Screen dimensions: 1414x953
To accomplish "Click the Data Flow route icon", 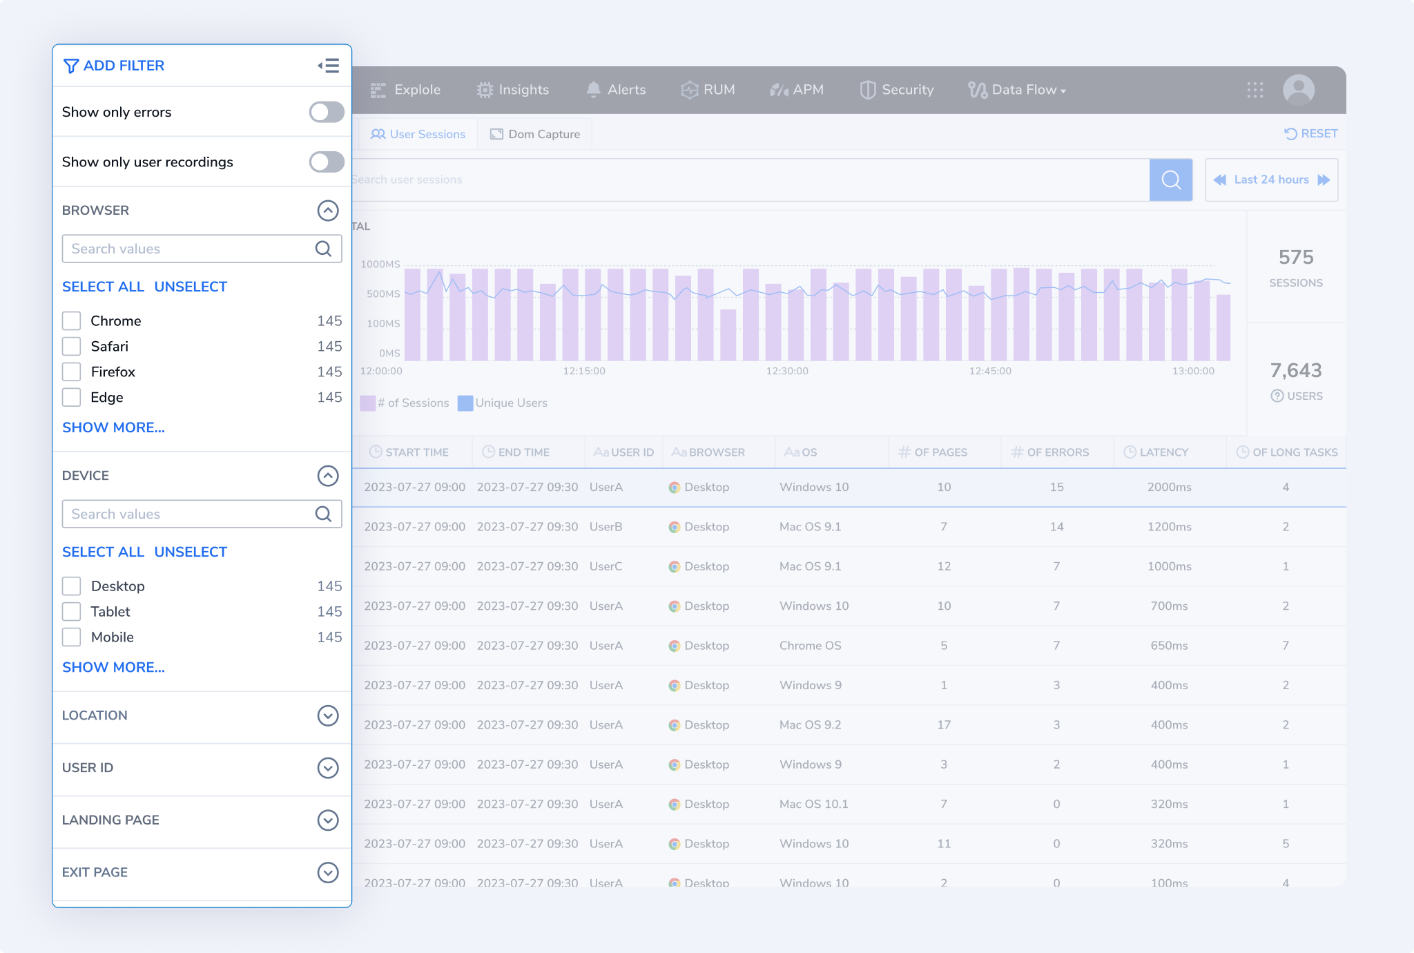I will (x=978, y=90).
